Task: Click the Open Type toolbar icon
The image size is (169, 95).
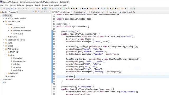Action: [x=91, y=8]
